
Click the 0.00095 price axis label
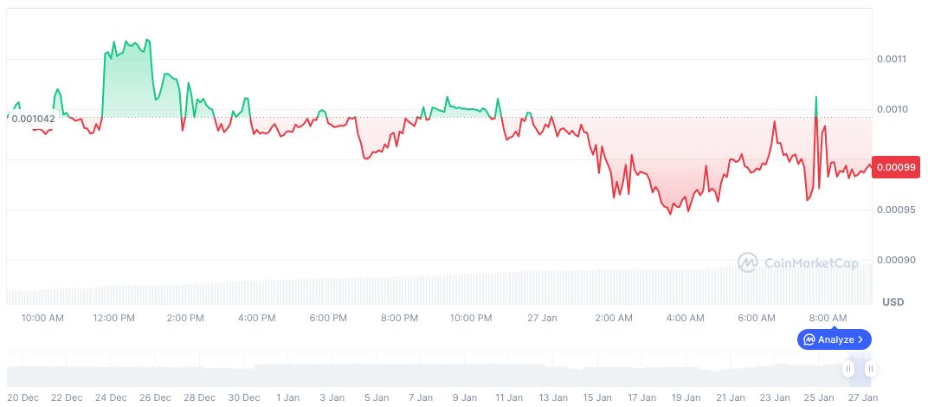(x=895, y=210)
